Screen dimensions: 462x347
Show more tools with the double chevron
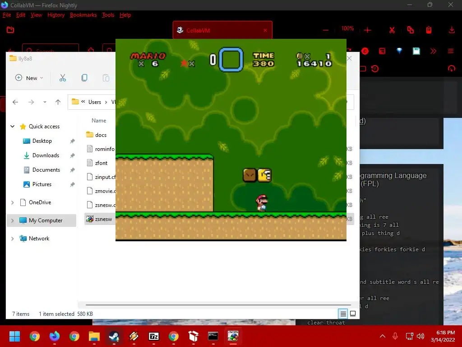(434, 52)
